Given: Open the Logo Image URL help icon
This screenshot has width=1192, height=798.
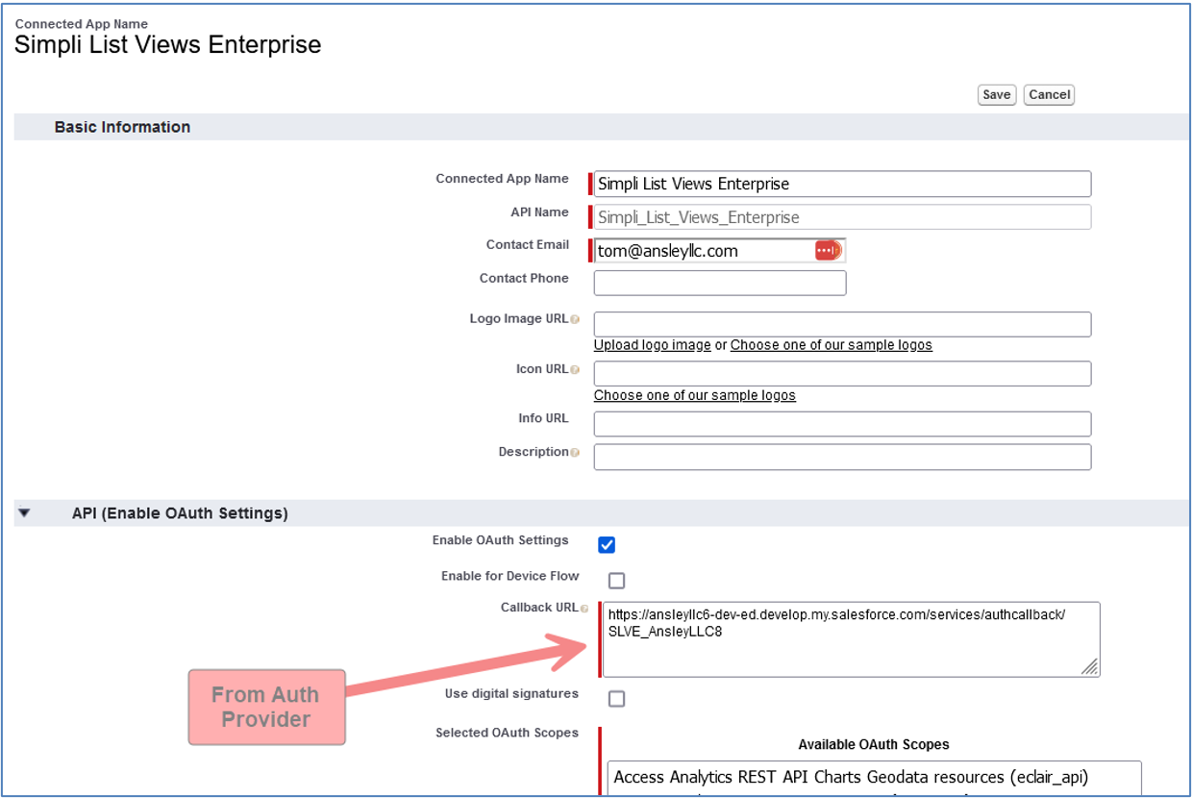Looking at the screenshot, I should click(575, 319).
